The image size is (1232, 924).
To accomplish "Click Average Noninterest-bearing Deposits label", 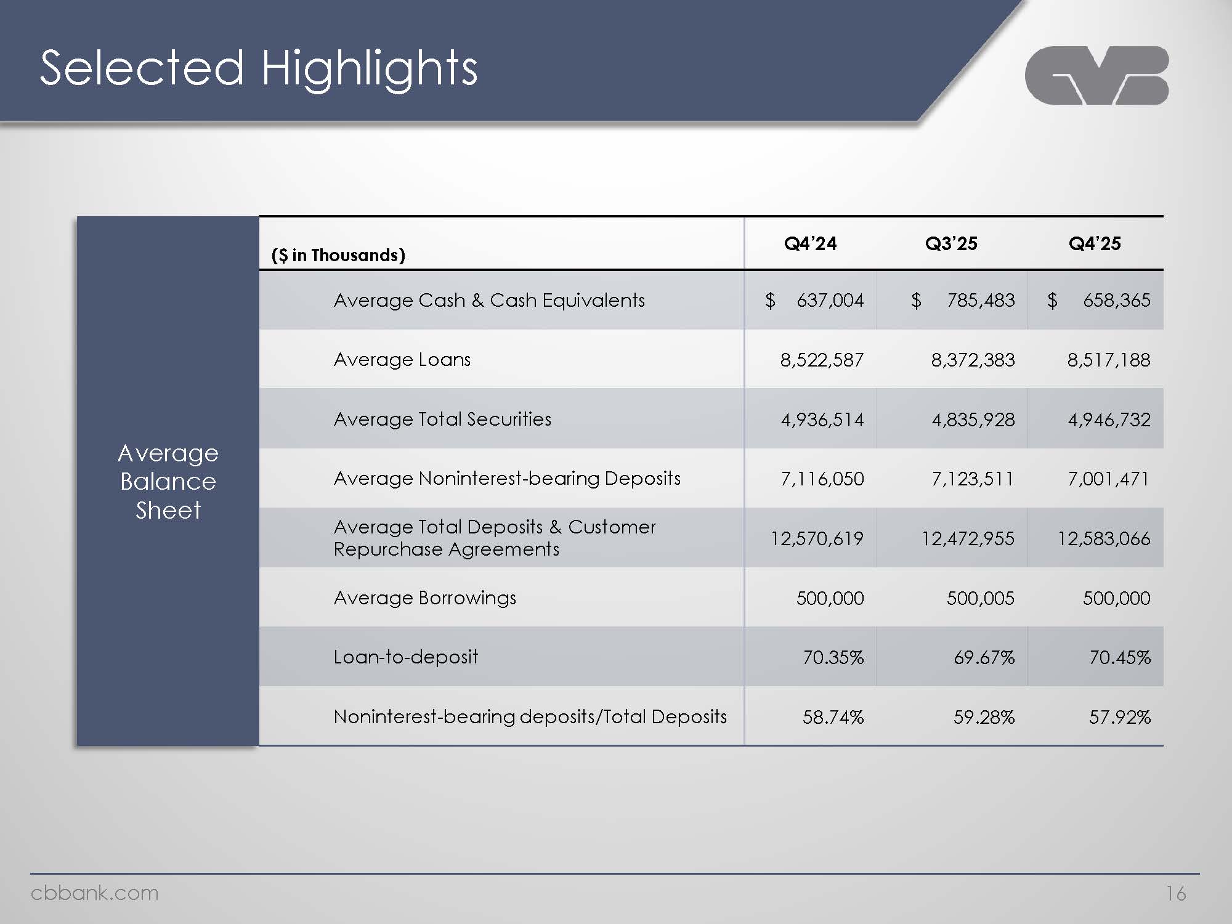I will (x=507, y=478).
